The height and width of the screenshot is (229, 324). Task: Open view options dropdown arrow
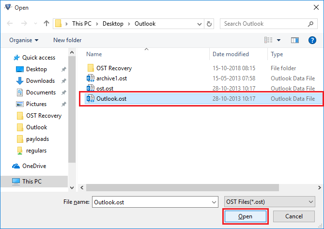point(279,40)
